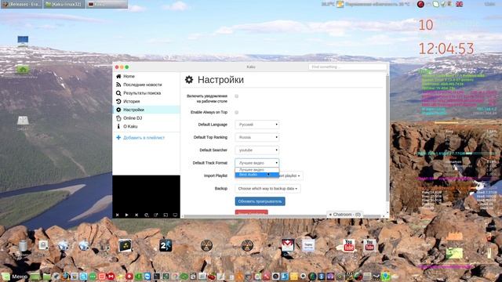502x282 pixels.
Task: Switch to the Releases browser taskbar item
Action: coord(21,4)
